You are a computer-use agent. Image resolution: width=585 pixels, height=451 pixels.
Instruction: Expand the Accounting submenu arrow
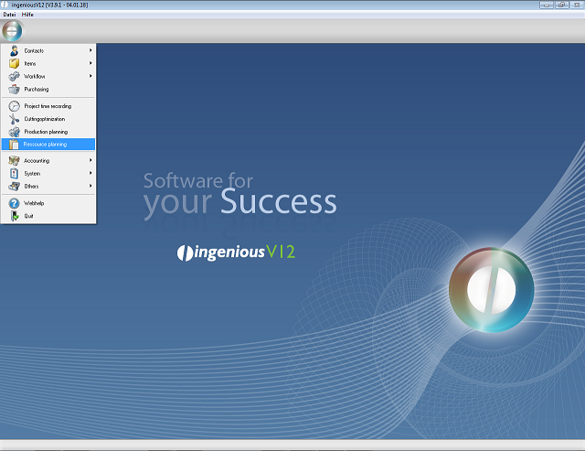90,160
